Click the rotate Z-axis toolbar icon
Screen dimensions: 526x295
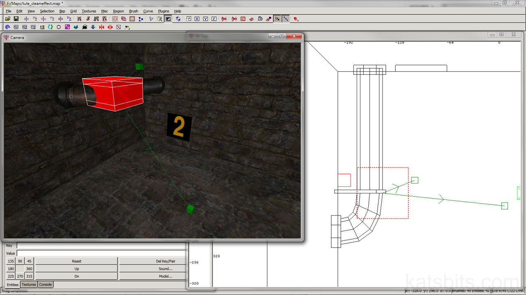(x=69, y=19)
